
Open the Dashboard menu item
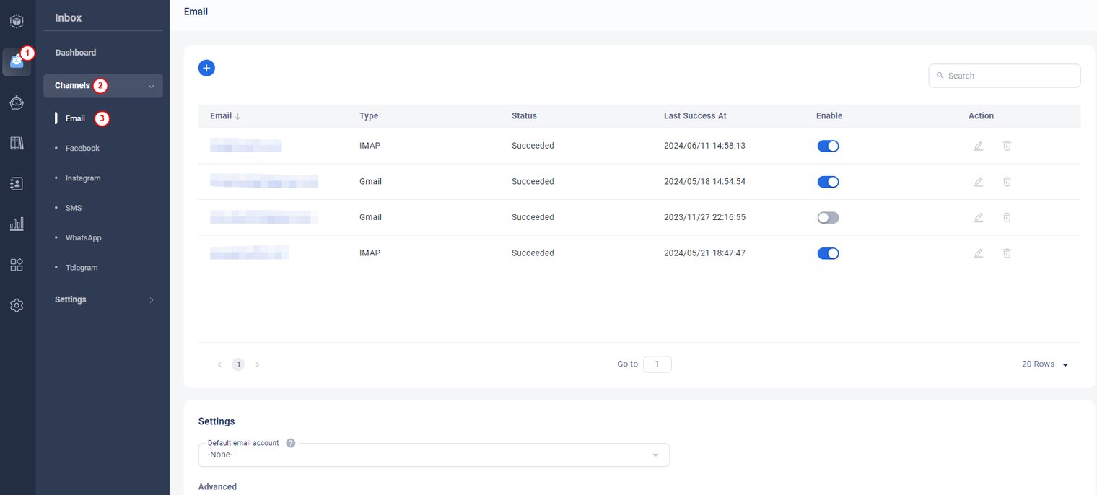[x=76, y=53]
